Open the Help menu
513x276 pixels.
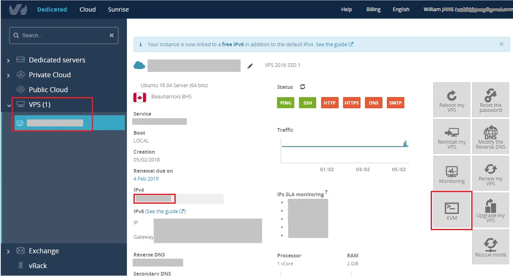(346, 9)
